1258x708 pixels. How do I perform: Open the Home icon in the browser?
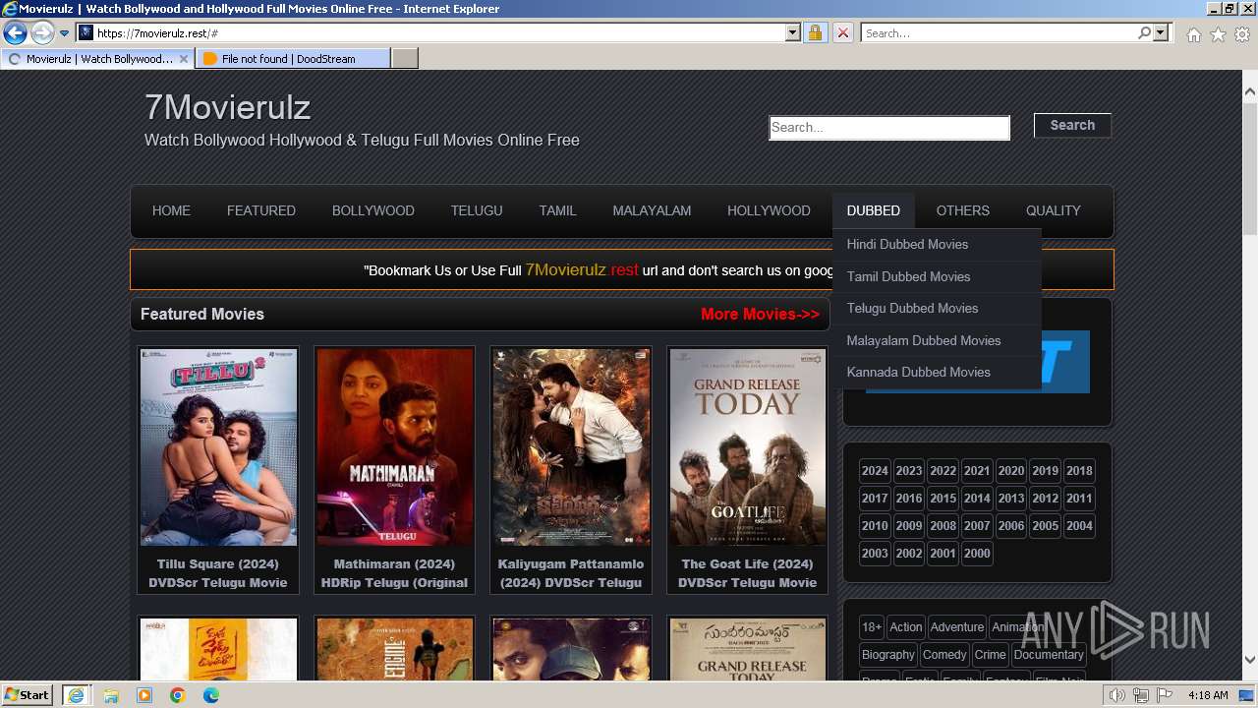[1193, 34]
